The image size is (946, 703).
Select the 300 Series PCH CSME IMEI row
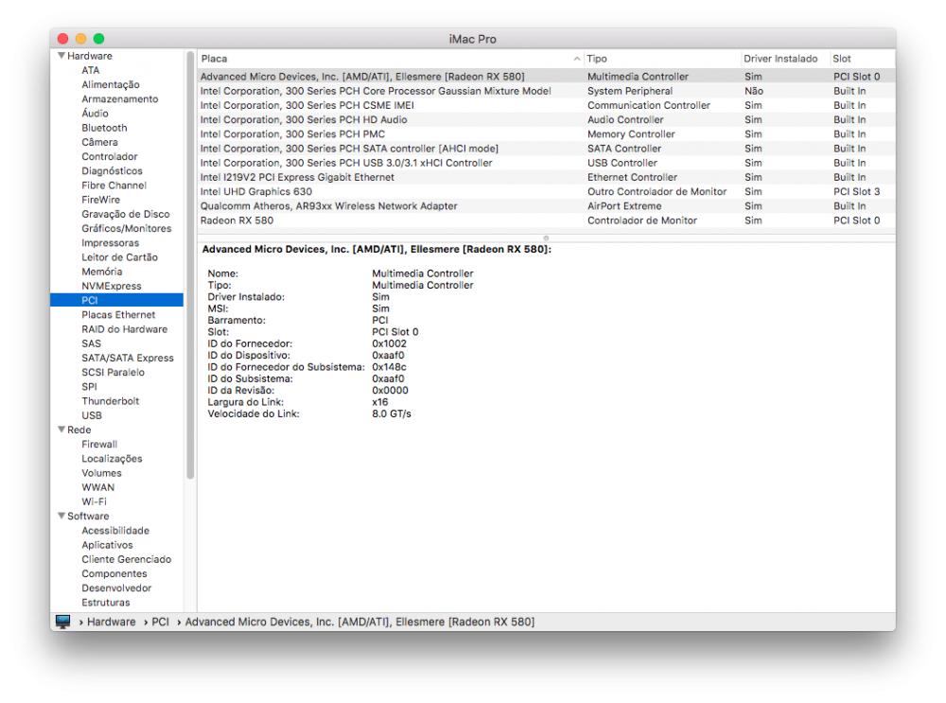pos(546,106)
